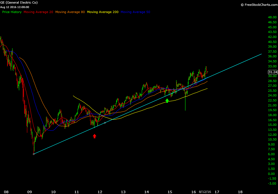278x194 pixels.
Task: Toggle the Price History legend entry
Action: point(12,12)
